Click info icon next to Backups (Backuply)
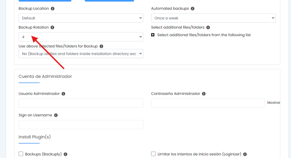291x158 pixels. (x=66, y=154)
